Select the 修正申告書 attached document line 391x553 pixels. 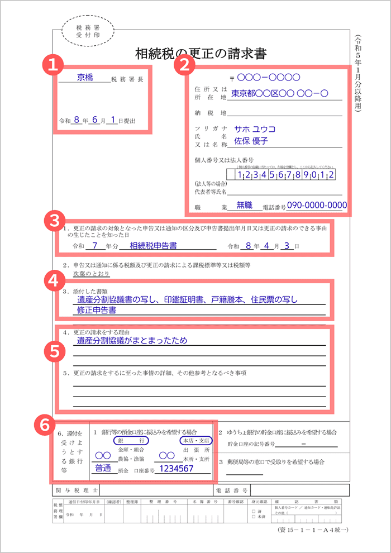click(x=199, y=311)
